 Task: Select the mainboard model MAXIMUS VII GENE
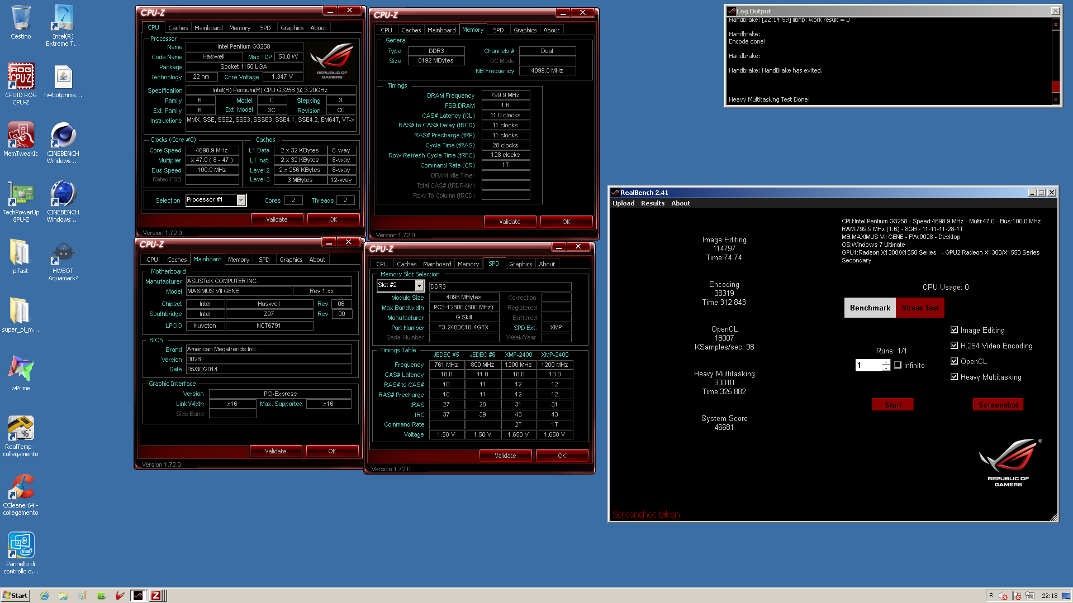pos(239,291)
